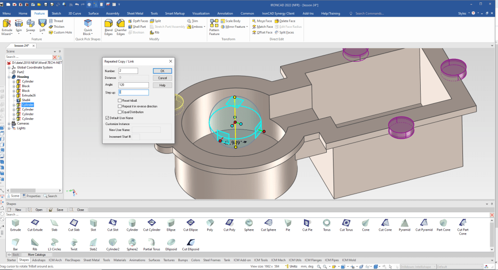The image size is (498, 270).
Task: Click the Chamfer Edges tool
Action: [x=121, y=24]
